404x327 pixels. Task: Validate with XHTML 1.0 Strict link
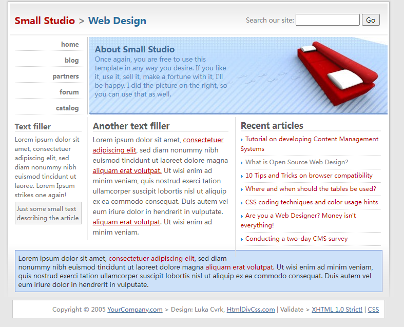[x=337, y=310]
